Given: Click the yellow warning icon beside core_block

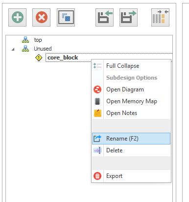Looking at the screenshot, I should click(x=39, y=58).
